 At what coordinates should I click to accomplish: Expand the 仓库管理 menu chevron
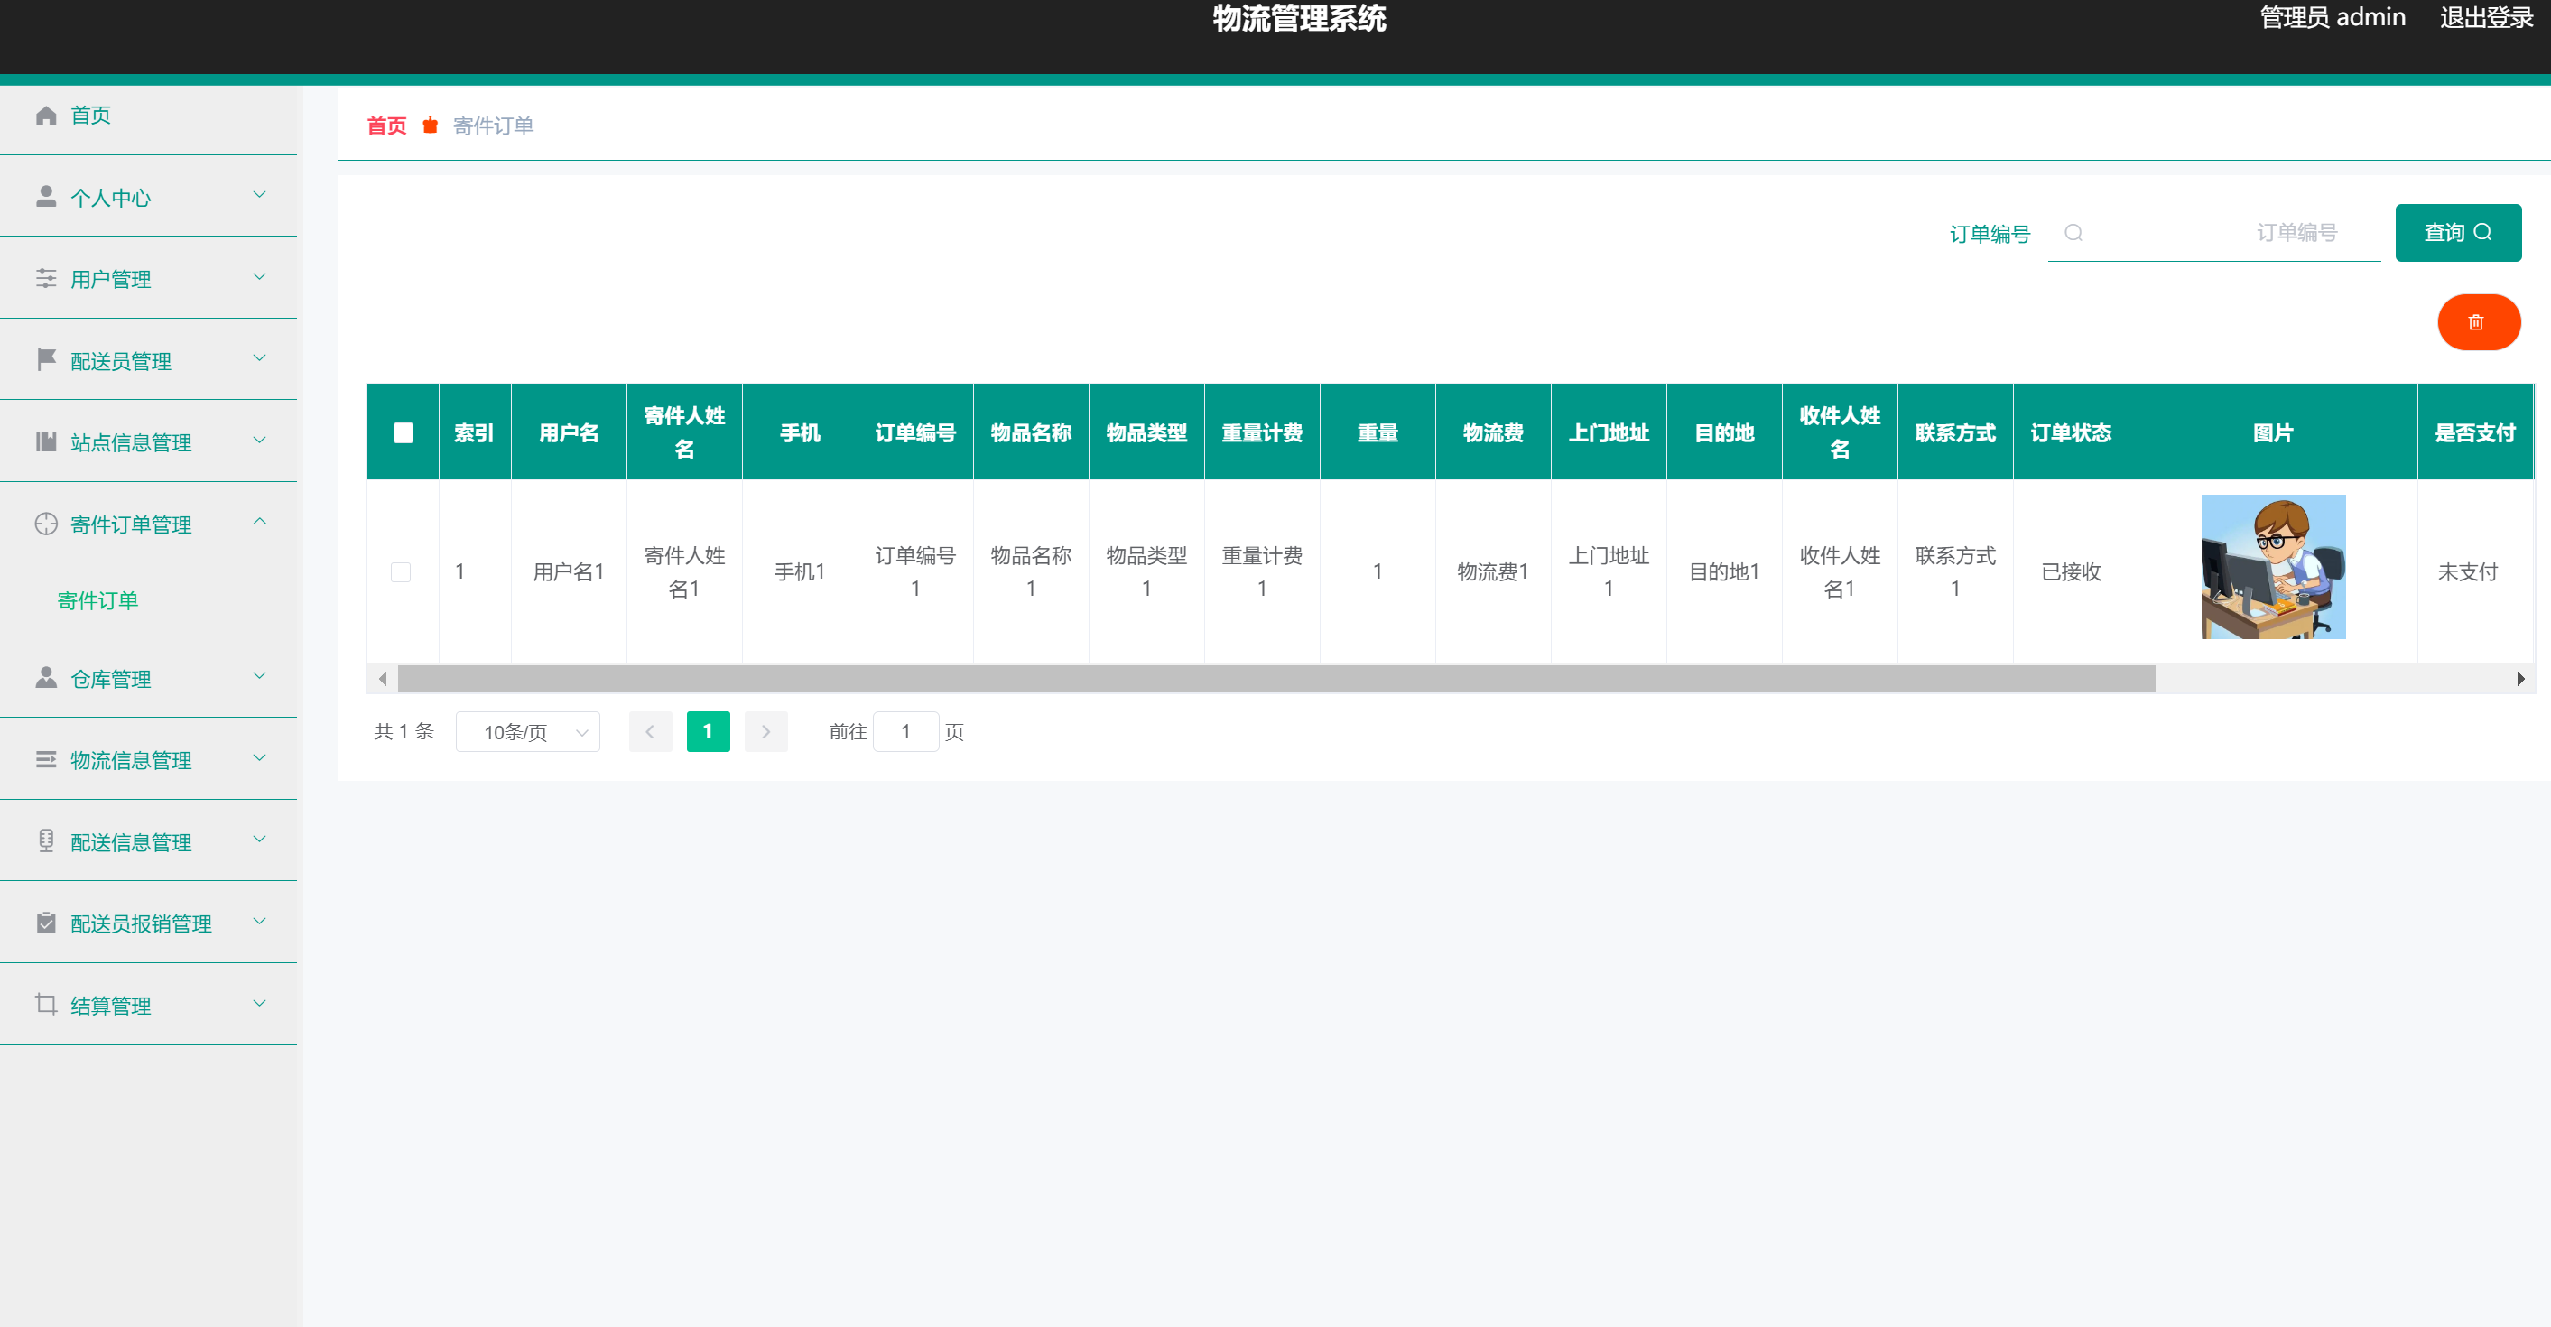pos(259,676)
